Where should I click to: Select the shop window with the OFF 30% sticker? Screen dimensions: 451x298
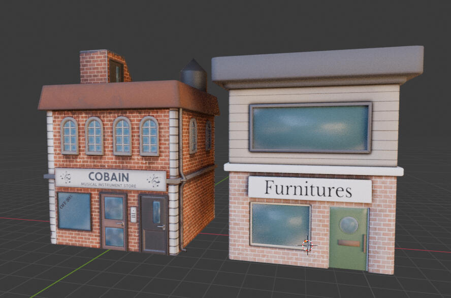tap(74, 211)
